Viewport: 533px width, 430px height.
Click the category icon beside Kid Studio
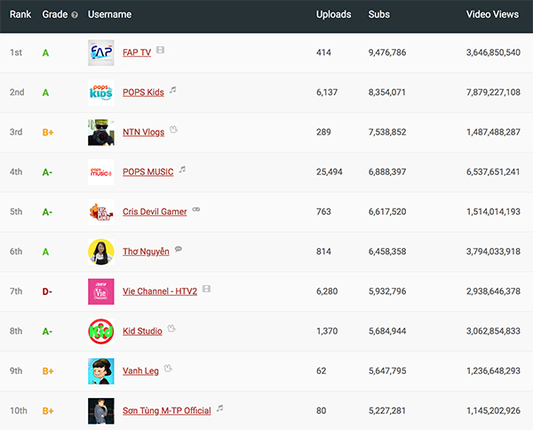point(172,330)
